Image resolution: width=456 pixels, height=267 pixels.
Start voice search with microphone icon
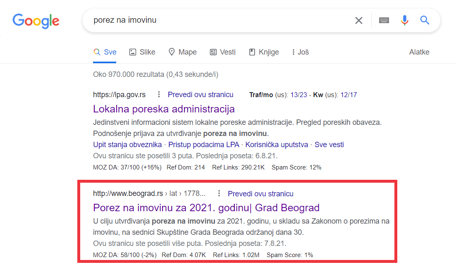[404, 20]
